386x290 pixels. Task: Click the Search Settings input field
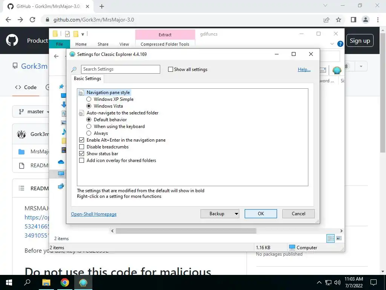[x=121, y=69]
